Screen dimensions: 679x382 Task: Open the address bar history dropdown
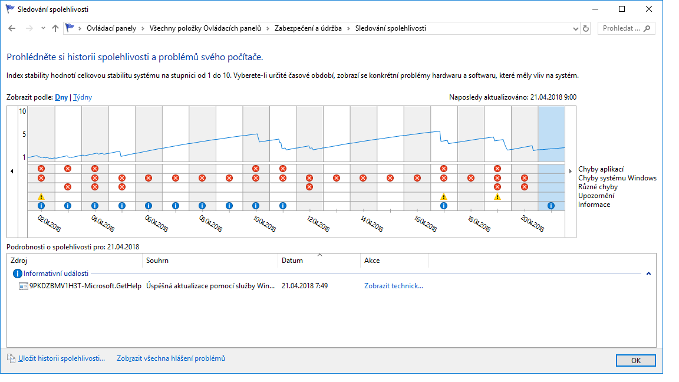tap(576, 28)
